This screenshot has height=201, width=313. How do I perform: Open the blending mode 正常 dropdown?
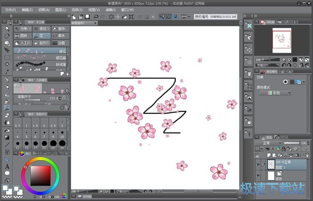(x=268, y=143)
